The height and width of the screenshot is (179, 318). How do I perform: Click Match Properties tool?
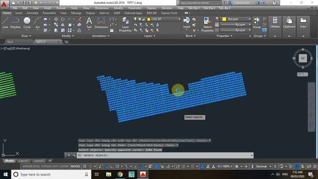[207, 24]
